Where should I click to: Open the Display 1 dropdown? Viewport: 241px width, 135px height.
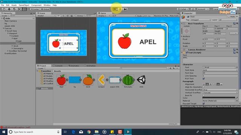[104, 16]
